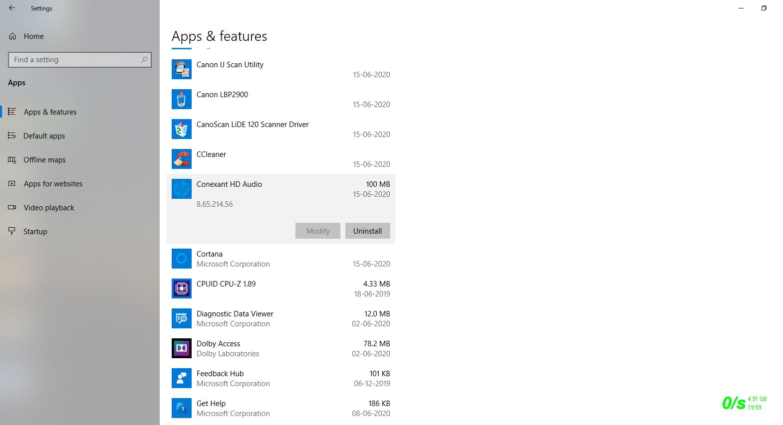The image size is (783, 425).
Task: Click the 100 MB size of Conexant
Action: coord(378,184)
